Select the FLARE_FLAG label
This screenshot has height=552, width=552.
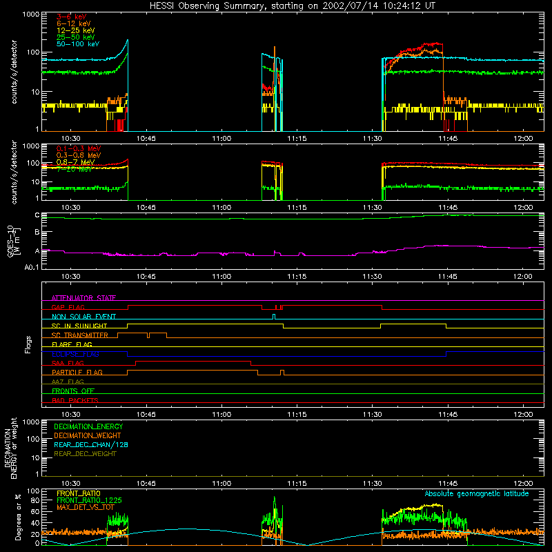pos(72,344)
